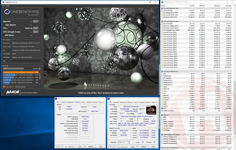
Task: Open the Socket selection dropdown in CPU-Z
Action: (124, 142)
